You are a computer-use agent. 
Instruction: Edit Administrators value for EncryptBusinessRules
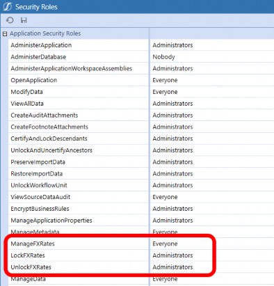coord(172,209)
